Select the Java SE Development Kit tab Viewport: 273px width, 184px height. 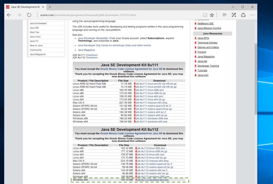click(x=25, y=7)
